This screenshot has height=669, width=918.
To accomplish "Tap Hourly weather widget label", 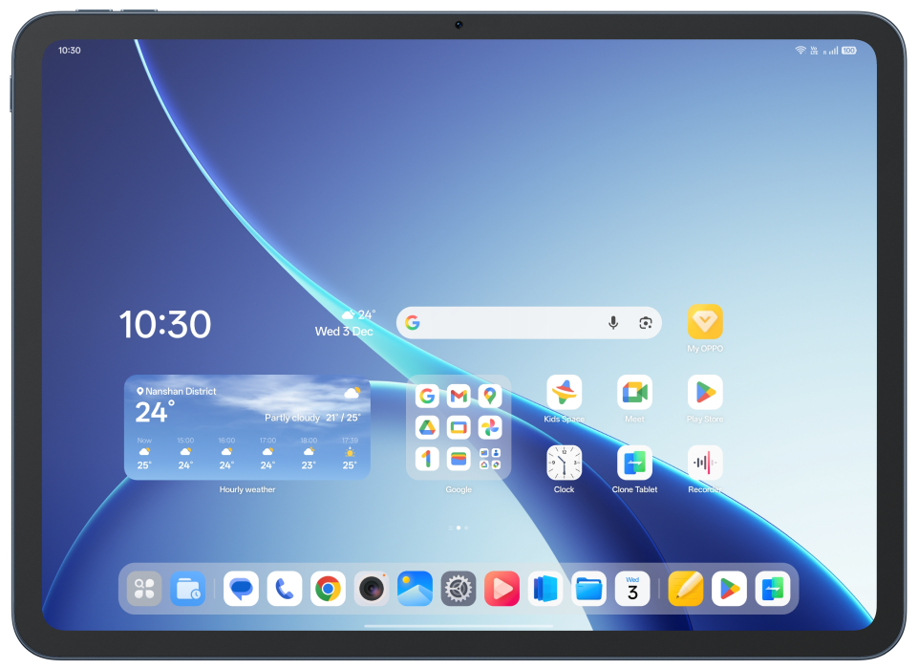I will [247, 489].
